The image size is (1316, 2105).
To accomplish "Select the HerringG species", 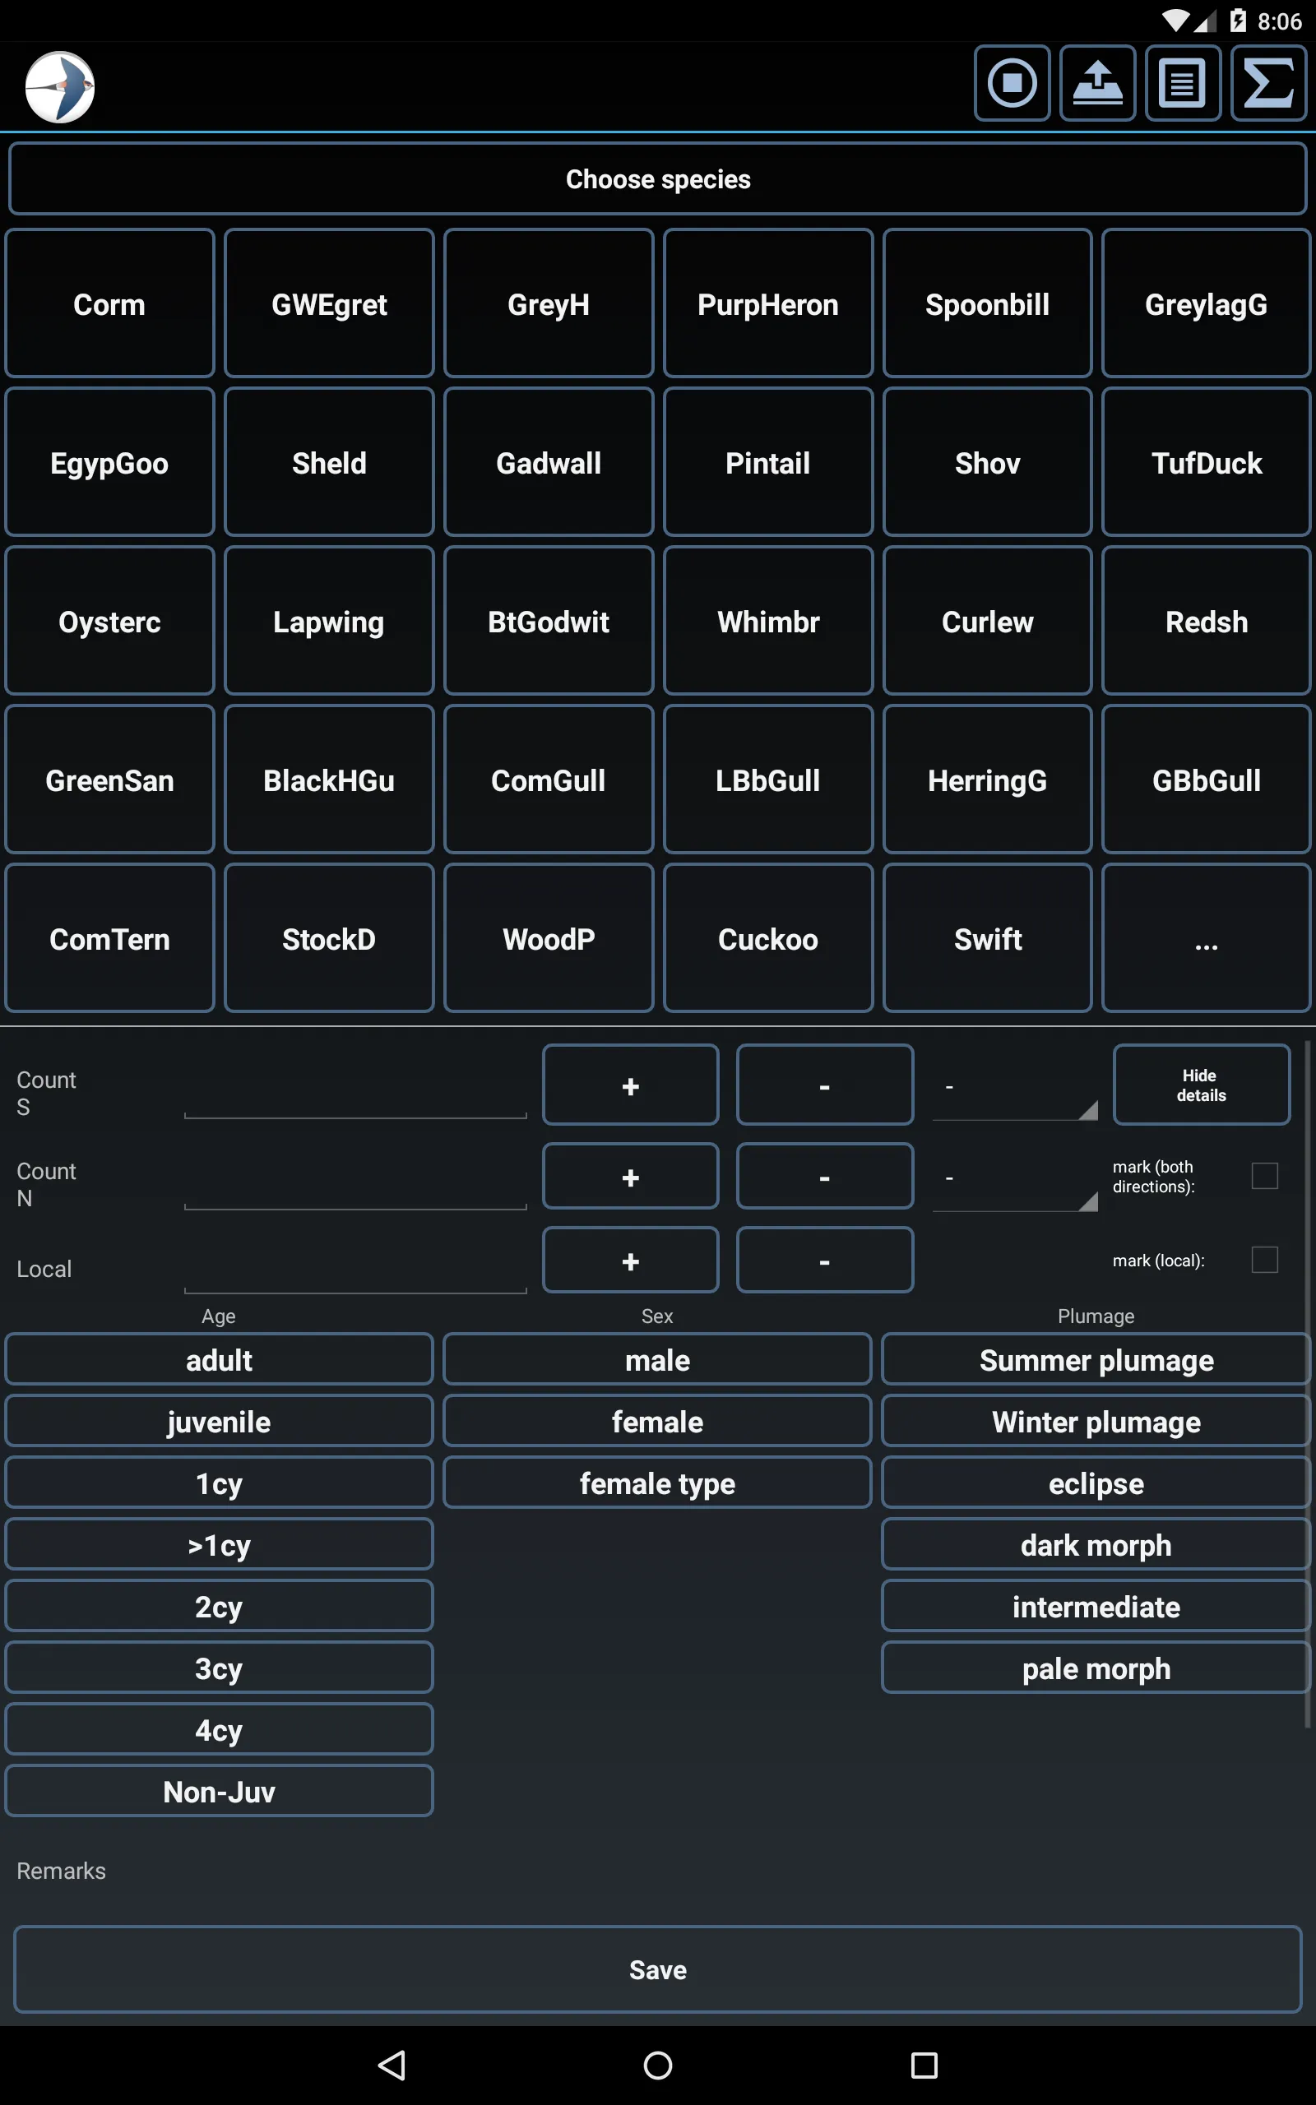I will 987,780.
